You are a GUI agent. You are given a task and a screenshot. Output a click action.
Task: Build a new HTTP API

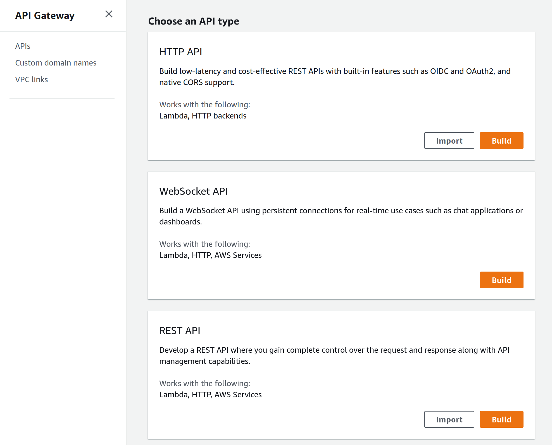pos(501,141)
